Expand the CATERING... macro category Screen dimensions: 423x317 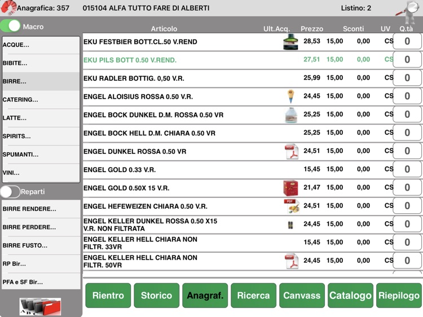[41, 99]
